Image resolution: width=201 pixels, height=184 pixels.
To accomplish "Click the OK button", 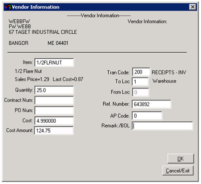I will [181, 159].
